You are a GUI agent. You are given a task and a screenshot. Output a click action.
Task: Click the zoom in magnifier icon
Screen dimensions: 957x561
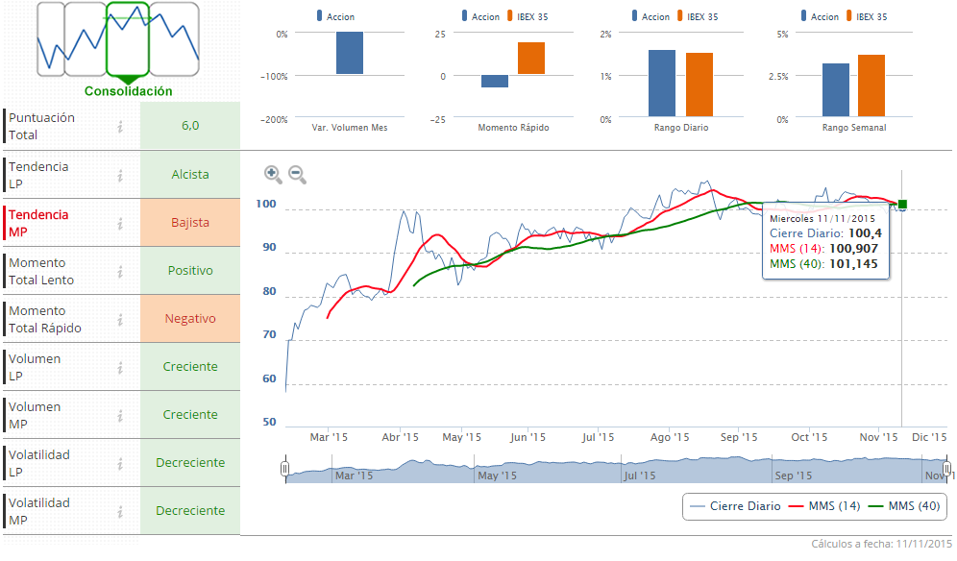[273, 174]
